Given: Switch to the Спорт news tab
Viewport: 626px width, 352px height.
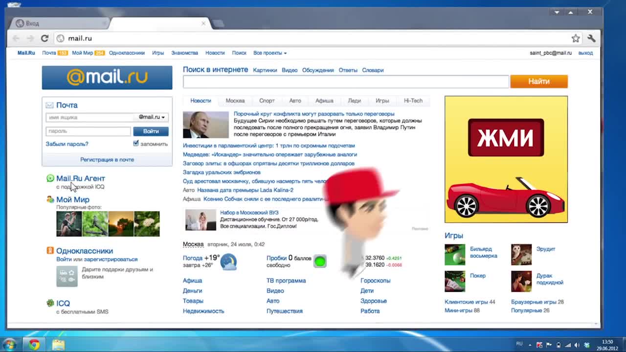Looking at the screenshot, I should tap(267, 101).
